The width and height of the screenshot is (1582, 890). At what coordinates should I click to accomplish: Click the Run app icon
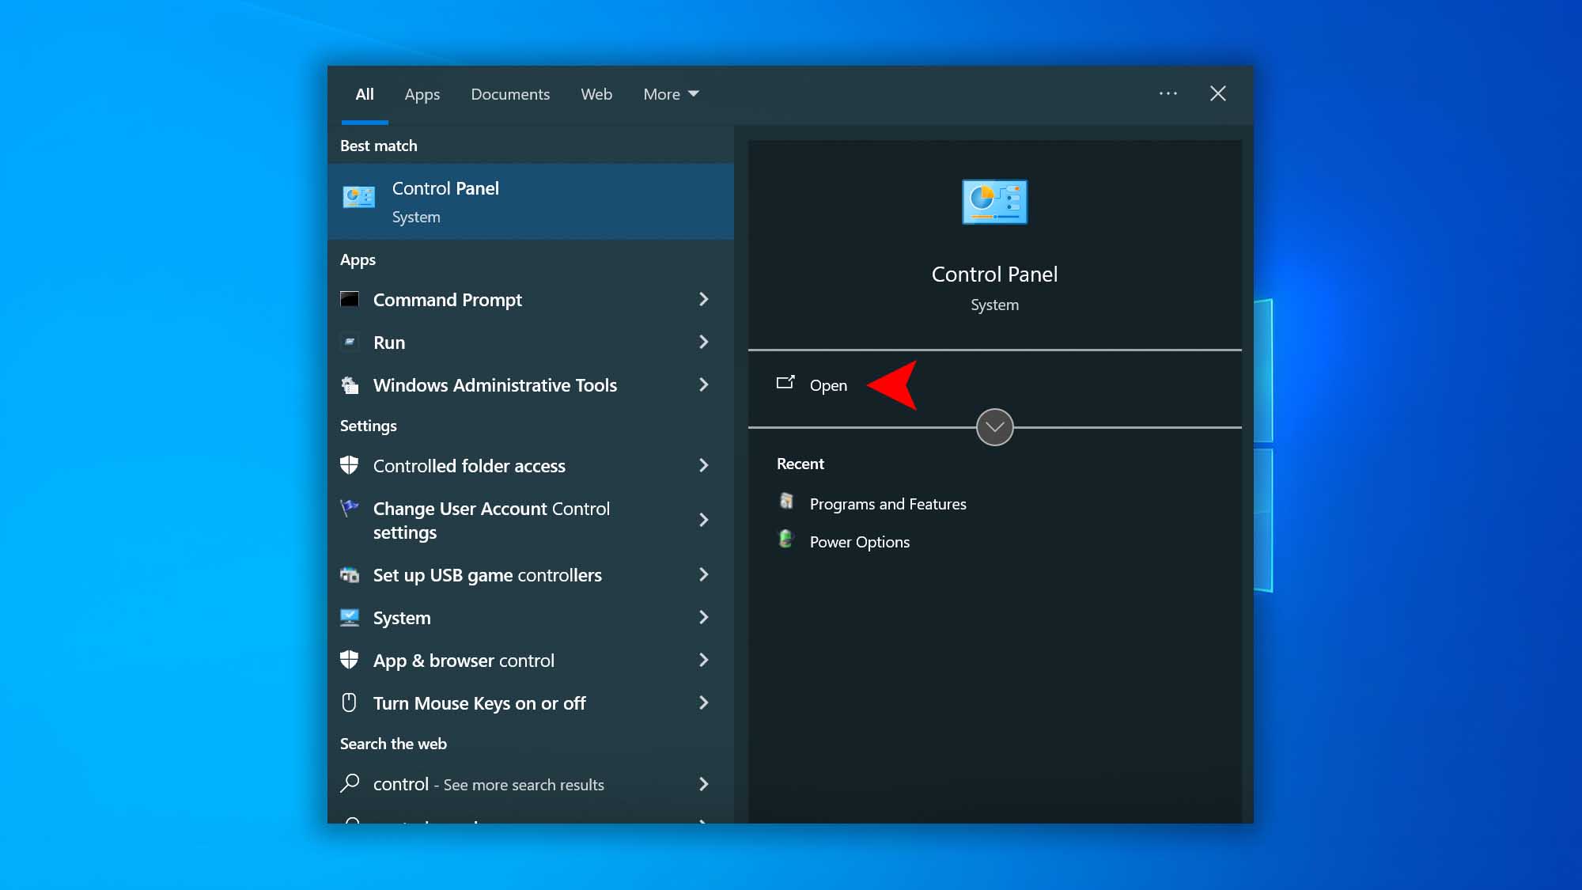(x=350, y=342)
